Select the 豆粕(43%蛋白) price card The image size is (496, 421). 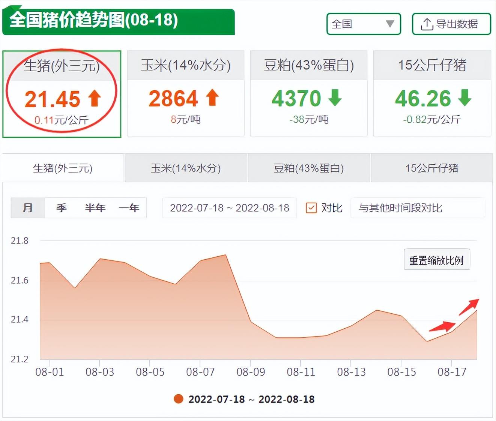309,93
